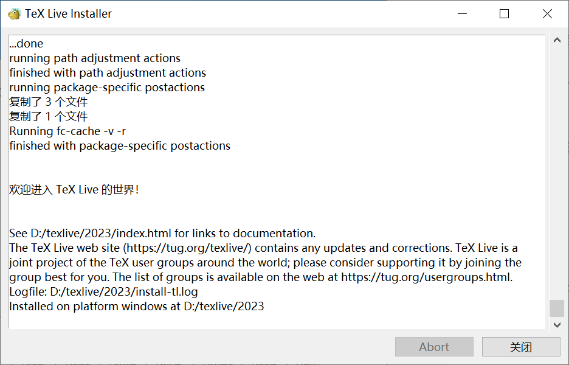Select the '复制了 3 个文件' log line
569x365 pixels.
(49, 102)
